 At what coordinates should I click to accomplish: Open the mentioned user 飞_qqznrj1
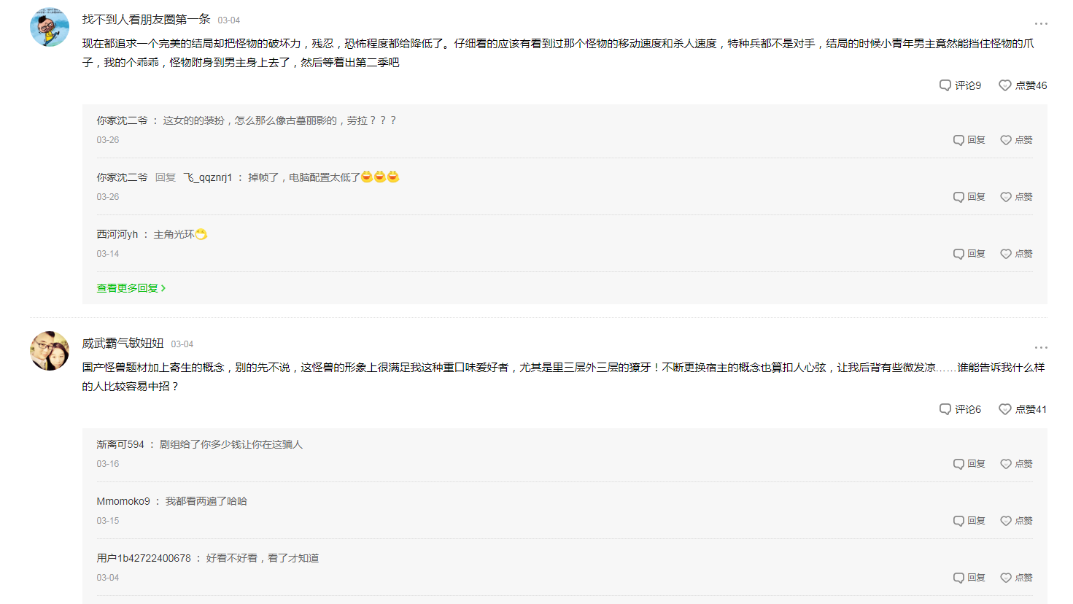pos(208,177)
